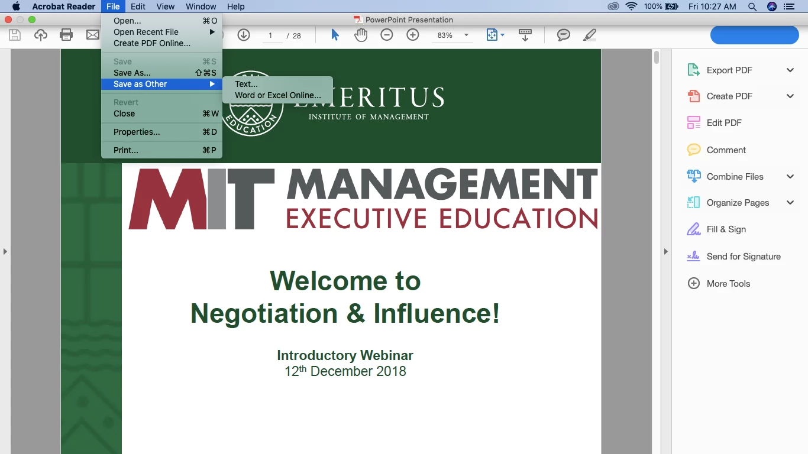Click the battery 100% status
The image size is (808, 454).
pyautogui.click(x=661, y=7)
